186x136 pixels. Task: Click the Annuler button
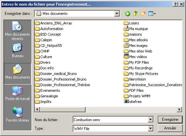(170, 128)
